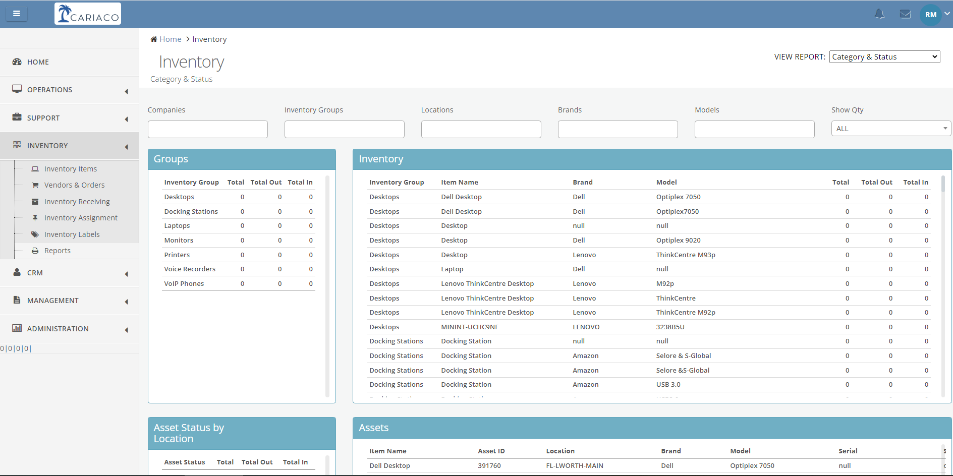Click the Inventory Labels tag icon

click(x=35, y=234)
